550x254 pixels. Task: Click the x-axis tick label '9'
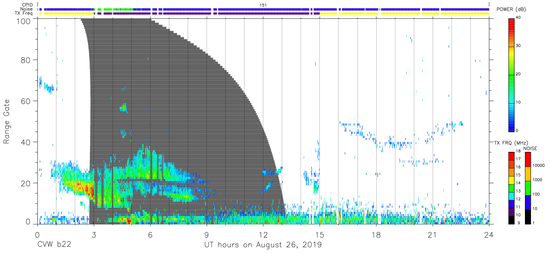click(x=206, y=235)
